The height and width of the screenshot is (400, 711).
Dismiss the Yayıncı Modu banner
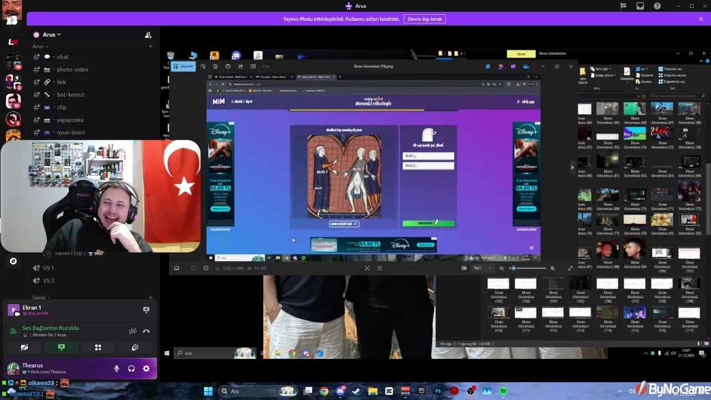point(701,19)
